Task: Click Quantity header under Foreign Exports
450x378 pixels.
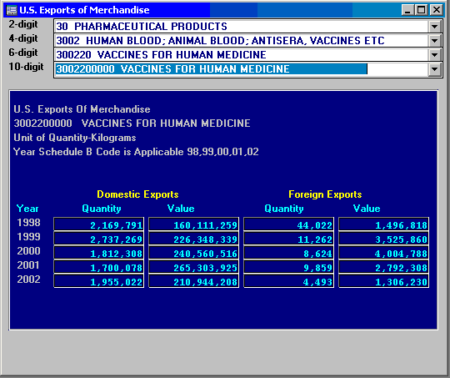Action: tap(284, 209)
